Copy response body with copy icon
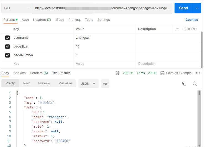The image size is (205, 147). tap(184, 83)
